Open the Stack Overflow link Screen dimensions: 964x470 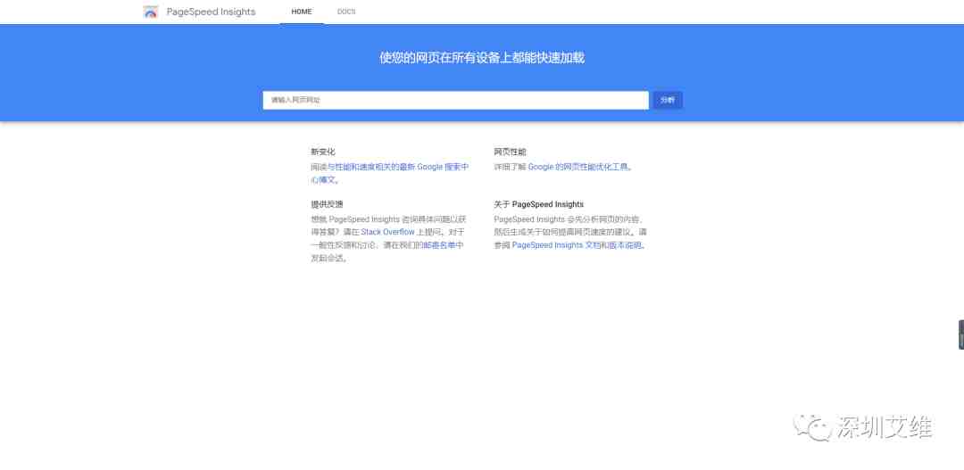[x=387, y=232]
